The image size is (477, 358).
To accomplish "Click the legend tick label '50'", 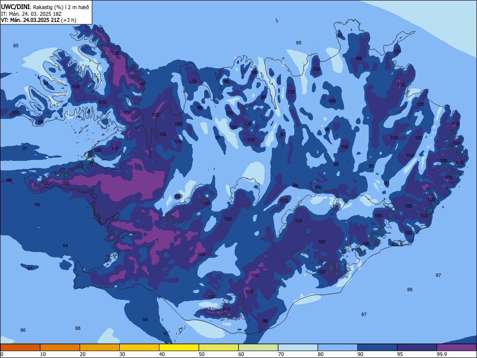I will (202, 354).
